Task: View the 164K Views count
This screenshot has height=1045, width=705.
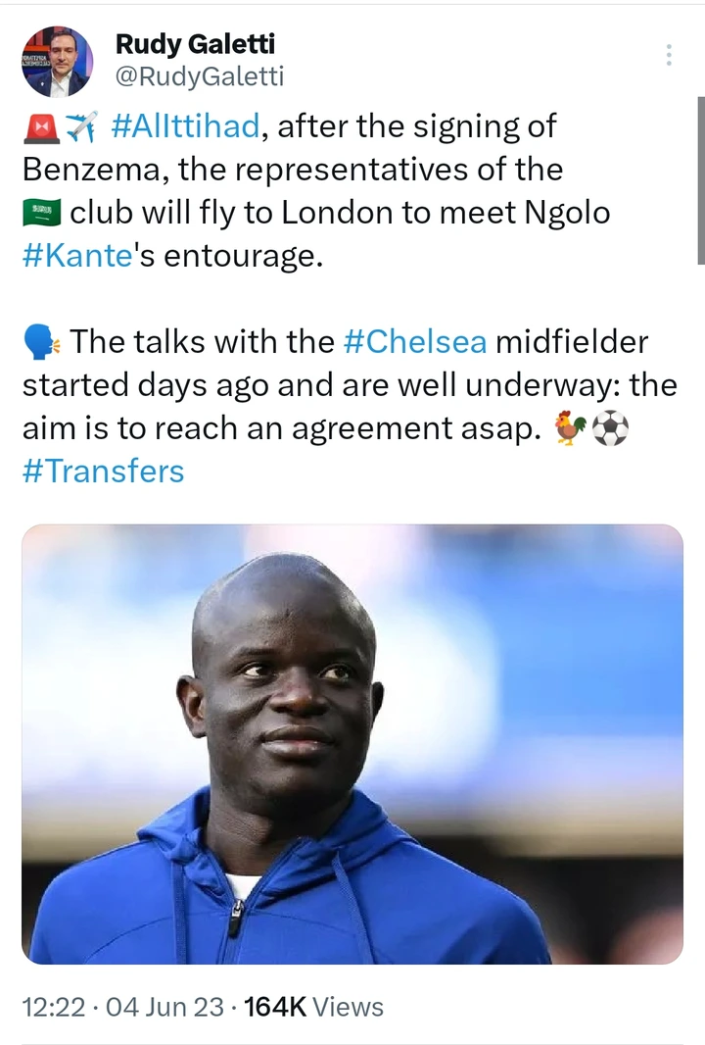Action: (x=314, y=1007)
